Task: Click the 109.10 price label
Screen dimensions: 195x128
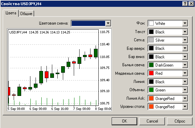Action: [105, 91]
